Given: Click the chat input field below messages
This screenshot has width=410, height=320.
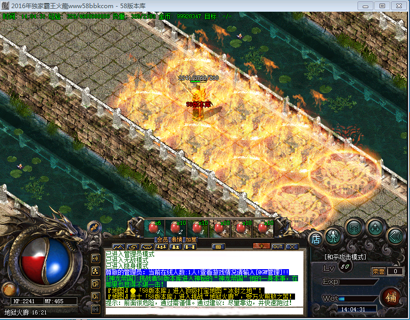Looking at the screenshot, I should 204,311.
